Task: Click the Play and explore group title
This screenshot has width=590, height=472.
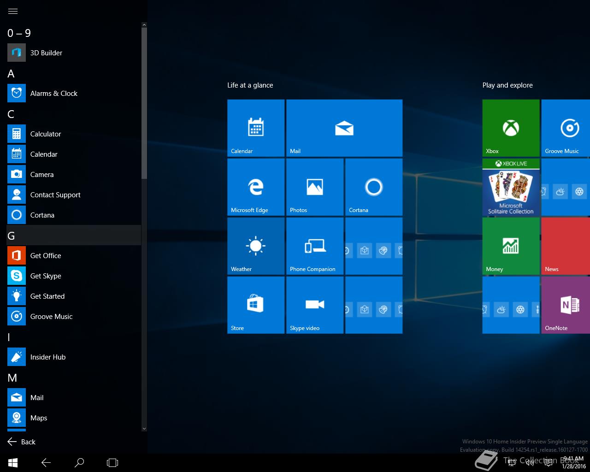Action: [507, 85]
